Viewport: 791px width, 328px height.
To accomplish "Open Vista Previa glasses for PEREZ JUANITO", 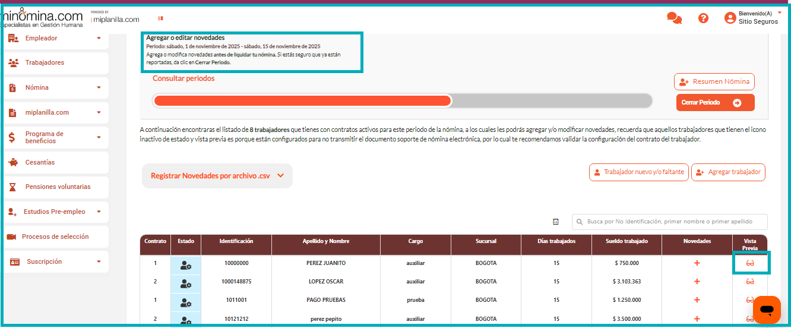I will tap(750, 263).
